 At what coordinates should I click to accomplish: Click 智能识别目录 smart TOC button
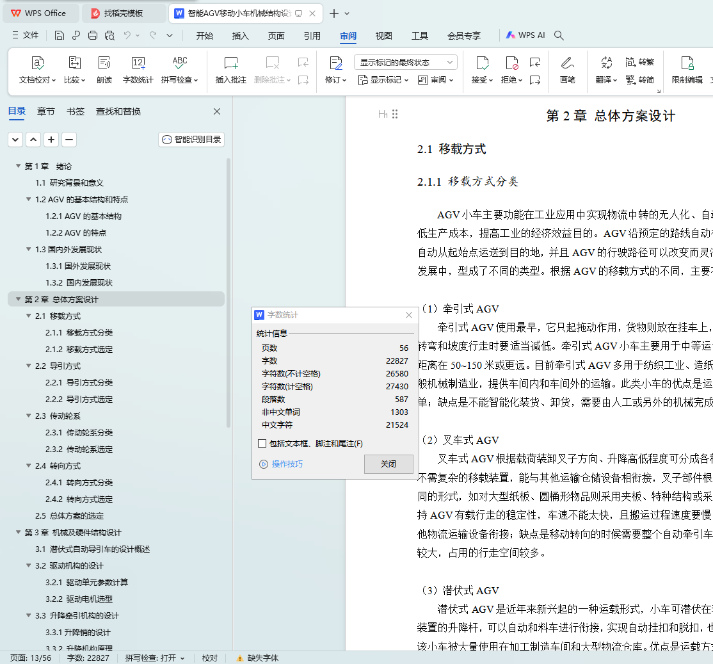pyautogui.click(x=191, y=140)
